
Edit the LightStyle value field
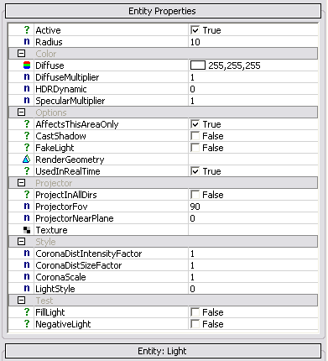click(x=253, y=289)
